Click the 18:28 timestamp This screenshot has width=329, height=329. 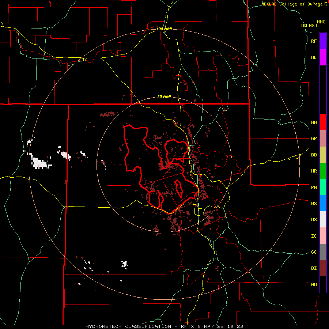tap(236, 326)
